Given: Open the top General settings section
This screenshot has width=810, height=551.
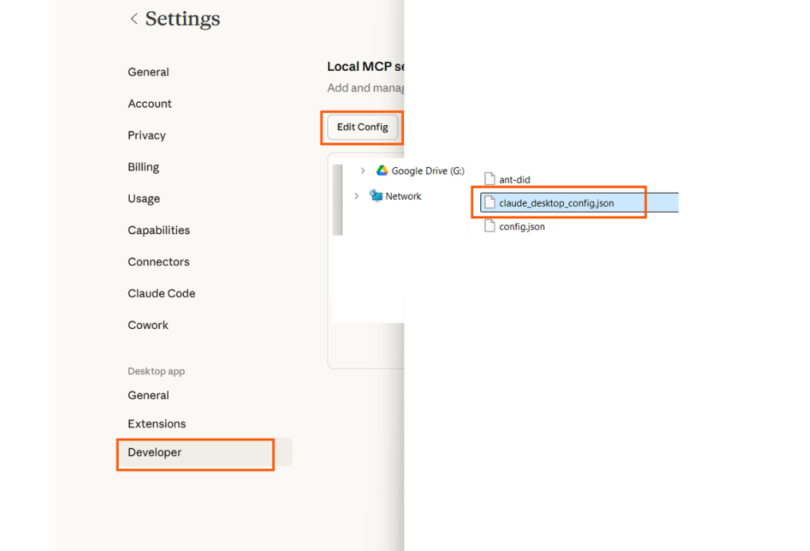Looking at the screenshot, I should [x=148, y=72].
